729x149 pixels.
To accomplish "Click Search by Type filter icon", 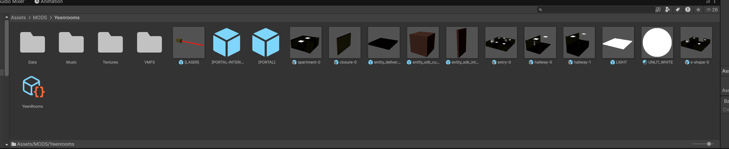I will click(667, 10).
